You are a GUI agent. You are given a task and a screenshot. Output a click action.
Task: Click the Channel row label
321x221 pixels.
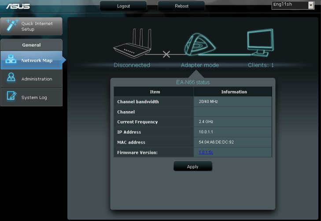pyautogui.click(x=126, y=112)
